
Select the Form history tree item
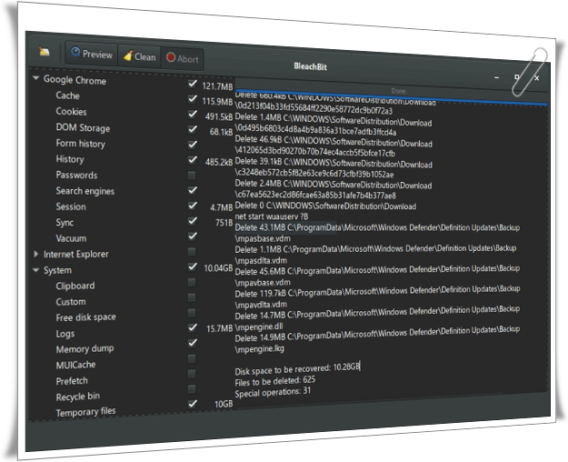[80, 144]
